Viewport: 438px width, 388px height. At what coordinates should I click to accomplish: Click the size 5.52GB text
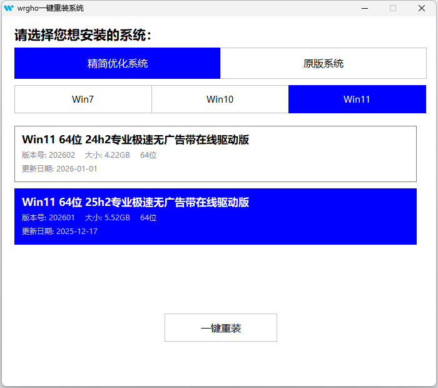[x=107, y=218]
